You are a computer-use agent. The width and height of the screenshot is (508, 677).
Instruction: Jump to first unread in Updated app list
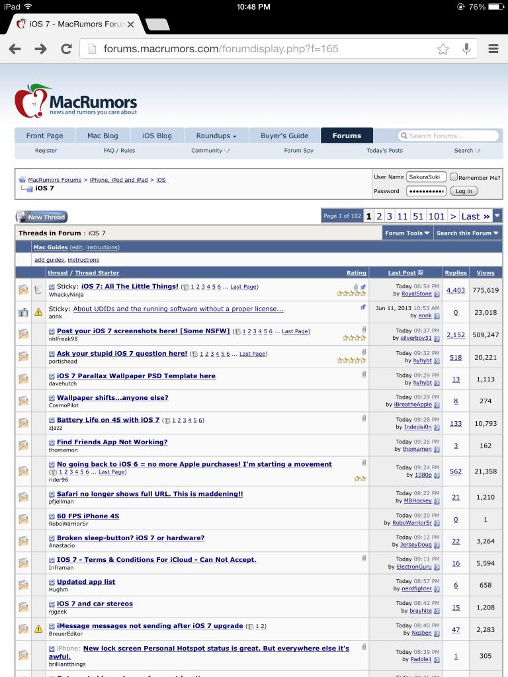(52, 582)
